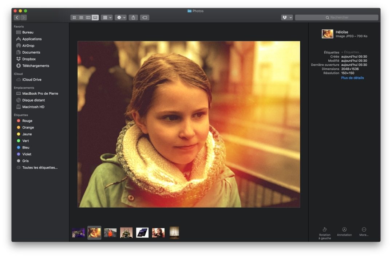Viewport: 392px width, 257px height.
Task: Open the Annotation markup tool
Action: point(344,229)
